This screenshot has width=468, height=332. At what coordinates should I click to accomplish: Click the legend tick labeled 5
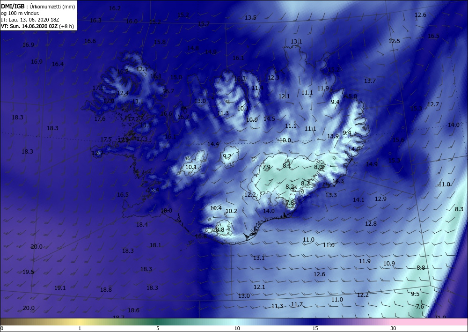click(158, 328)
